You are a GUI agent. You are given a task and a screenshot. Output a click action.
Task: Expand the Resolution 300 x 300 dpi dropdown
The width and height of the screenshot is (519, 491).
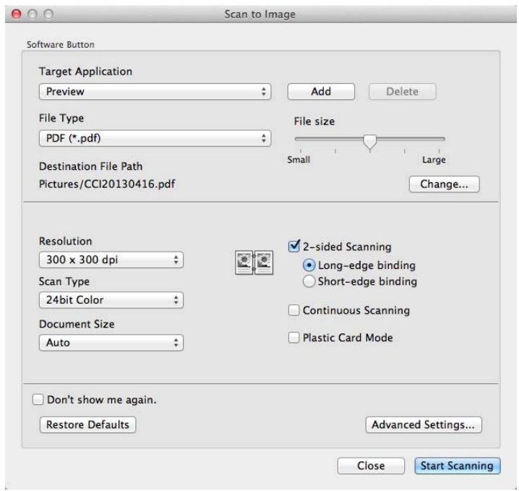tap(111, 260)
